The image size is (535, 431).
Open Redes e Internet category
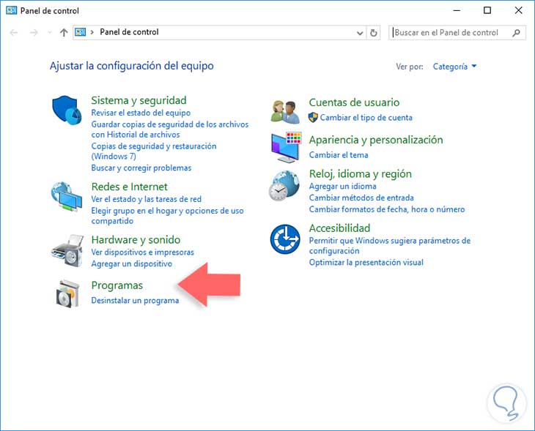coord(130,187)
